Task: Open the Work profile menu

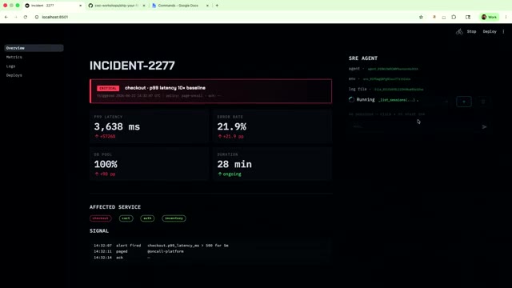Action: click(x=489, y=17)
